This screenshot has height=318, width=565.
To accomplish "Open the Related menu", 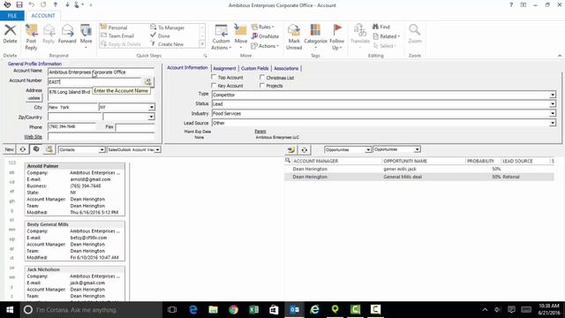I will click(387, 36).
